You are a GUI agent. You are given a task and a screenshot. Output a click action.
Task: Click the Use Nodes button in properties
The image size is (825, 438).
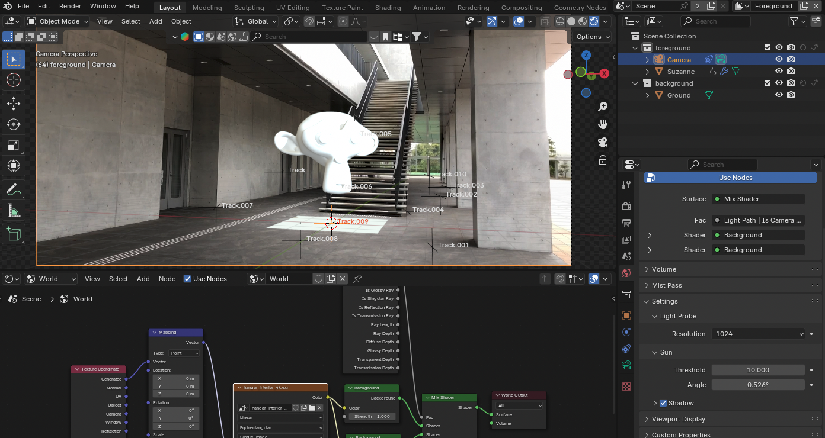[x=735, y=178]
